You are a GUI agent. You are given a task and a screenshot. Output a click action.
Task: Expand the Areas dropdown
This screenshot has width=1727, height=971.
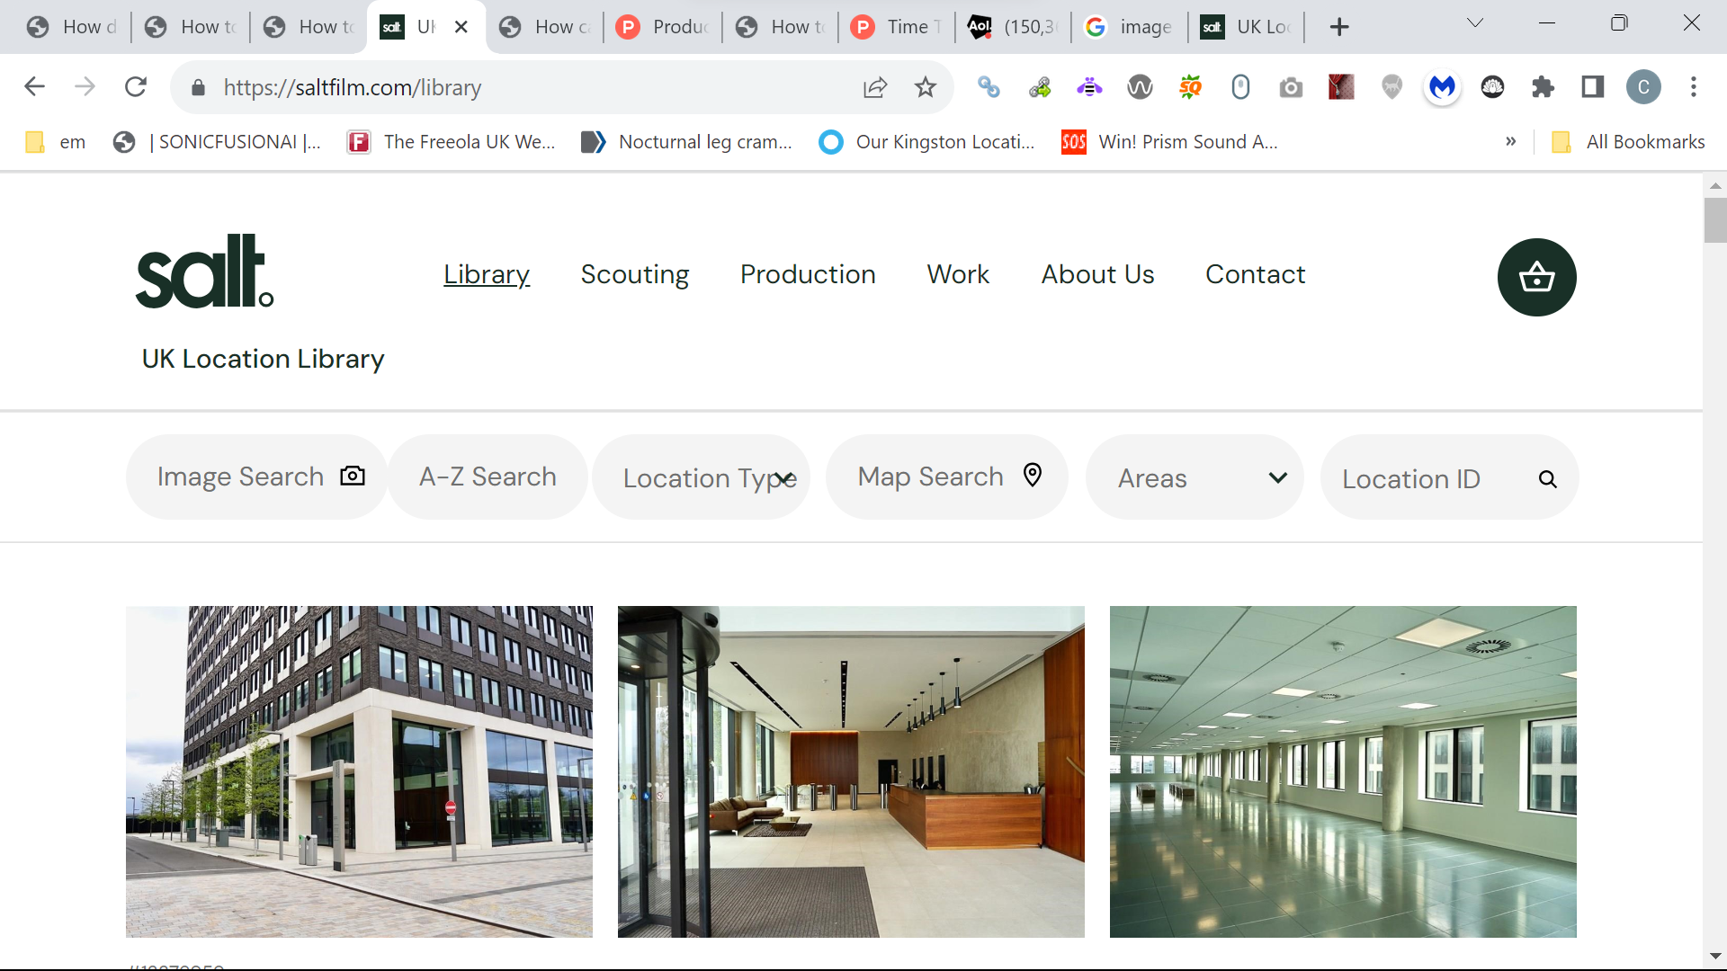point(1278,478)
